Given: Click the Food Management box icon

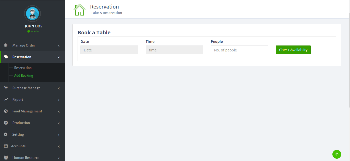Looking at the screenshot, I should tap(6, 111).
